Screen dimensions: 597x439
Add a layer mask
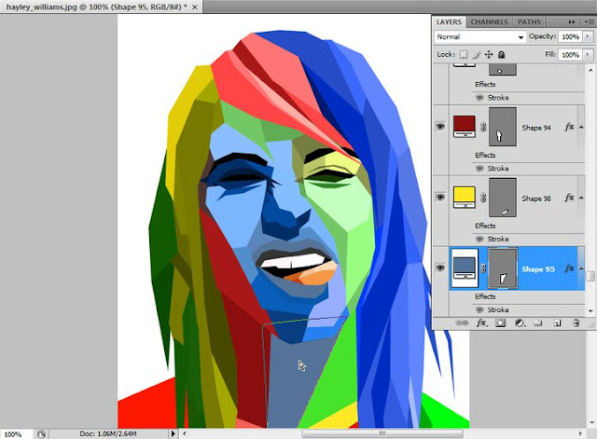(500, 323)
